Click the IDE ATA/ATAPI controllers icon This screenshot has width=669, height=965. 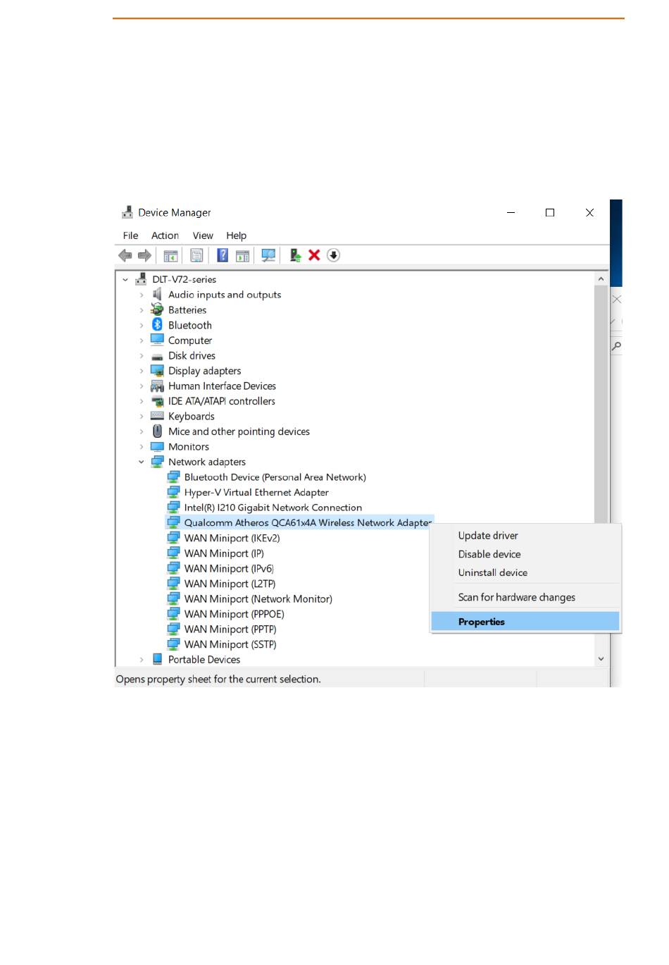[157, 401]
